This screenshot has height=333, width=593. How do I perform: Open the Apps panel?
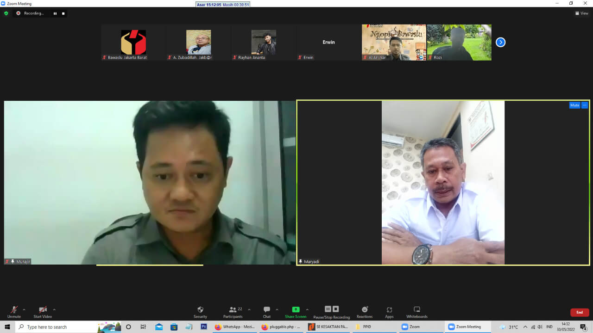coord(389,312)
